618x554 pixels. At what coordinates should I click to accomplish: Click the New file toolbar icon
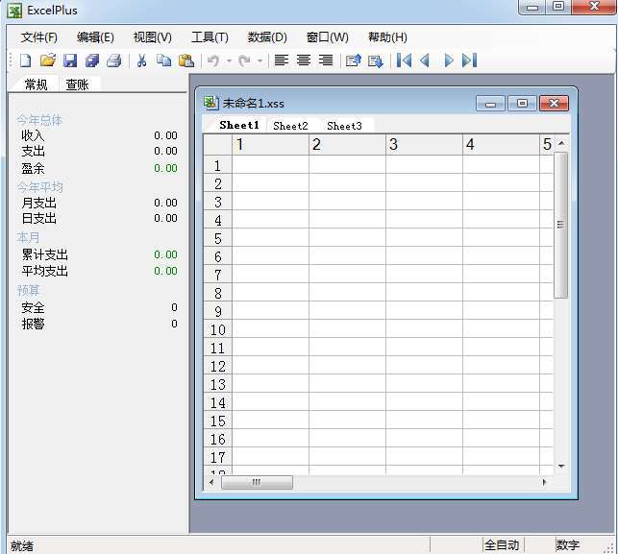coord(25,60)
